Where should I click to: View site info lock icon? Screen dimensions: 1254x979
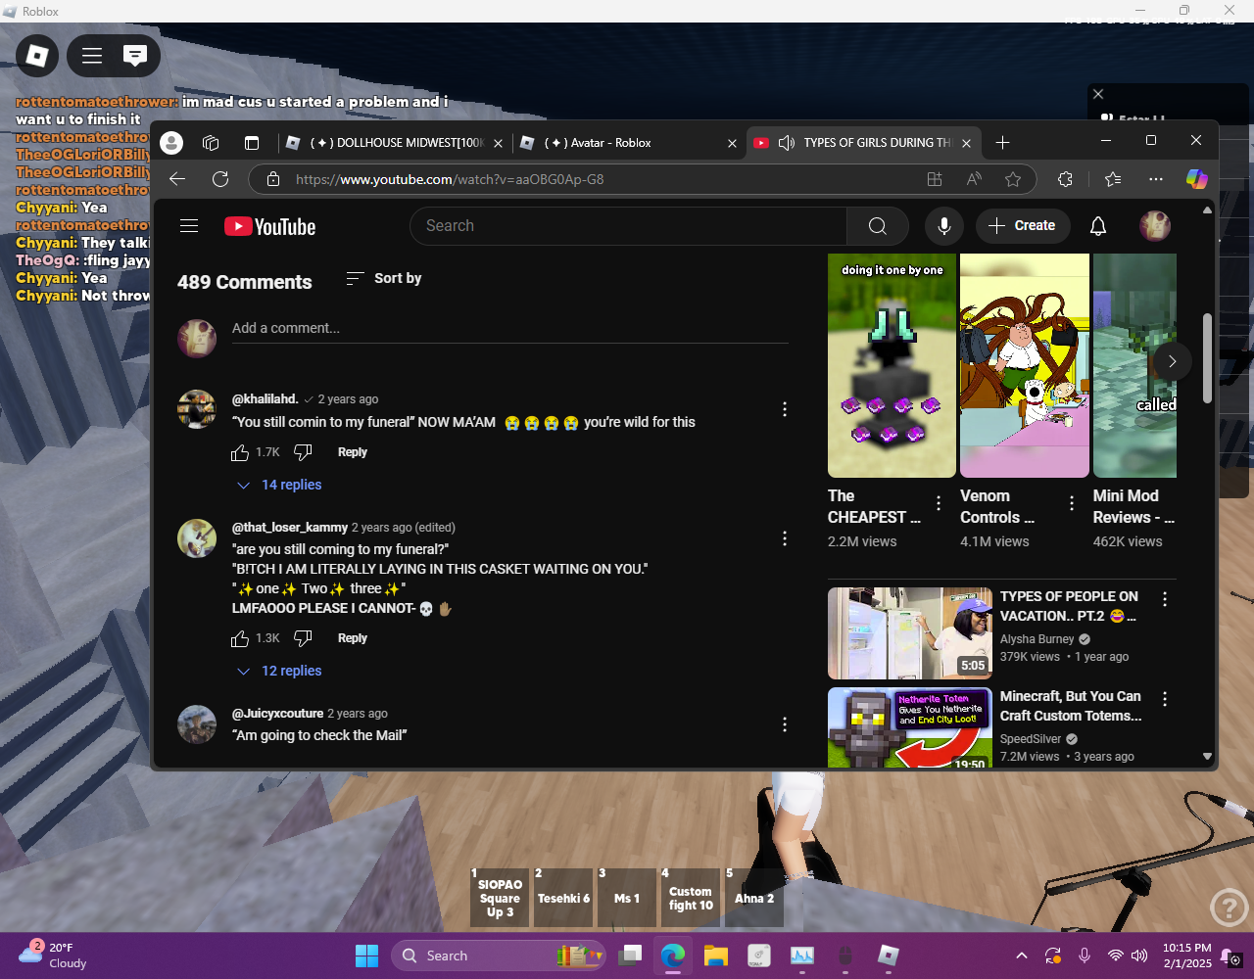(x=273, y=179)
